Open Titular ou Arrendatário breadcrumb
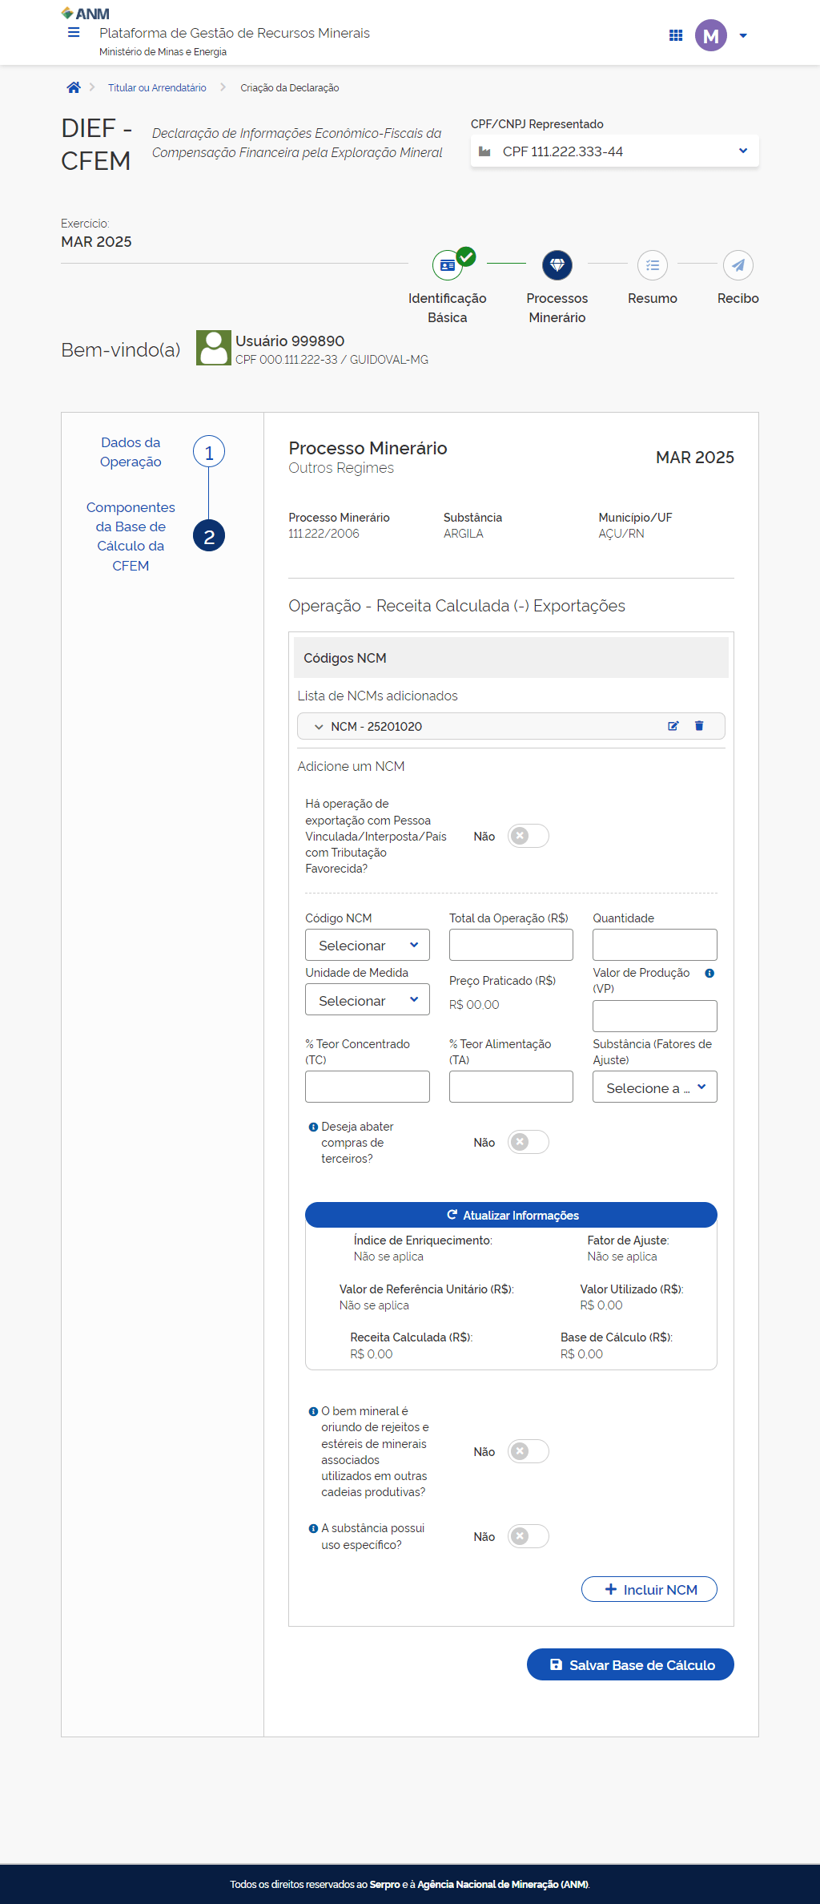 point(157,88)
